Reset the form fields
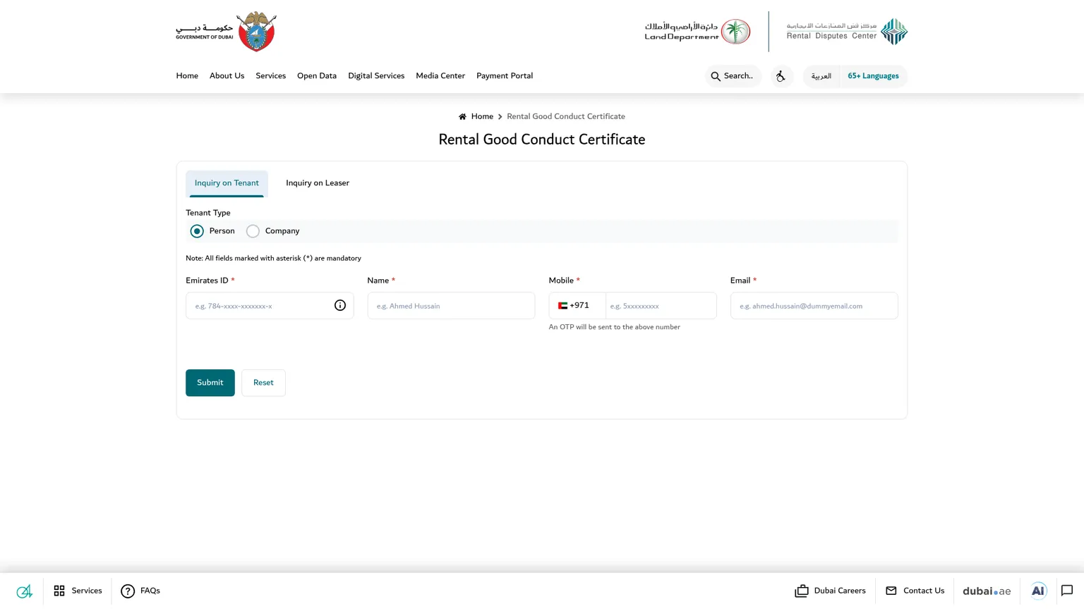Viewport: 1084px width, 609px height. (263, 383)
